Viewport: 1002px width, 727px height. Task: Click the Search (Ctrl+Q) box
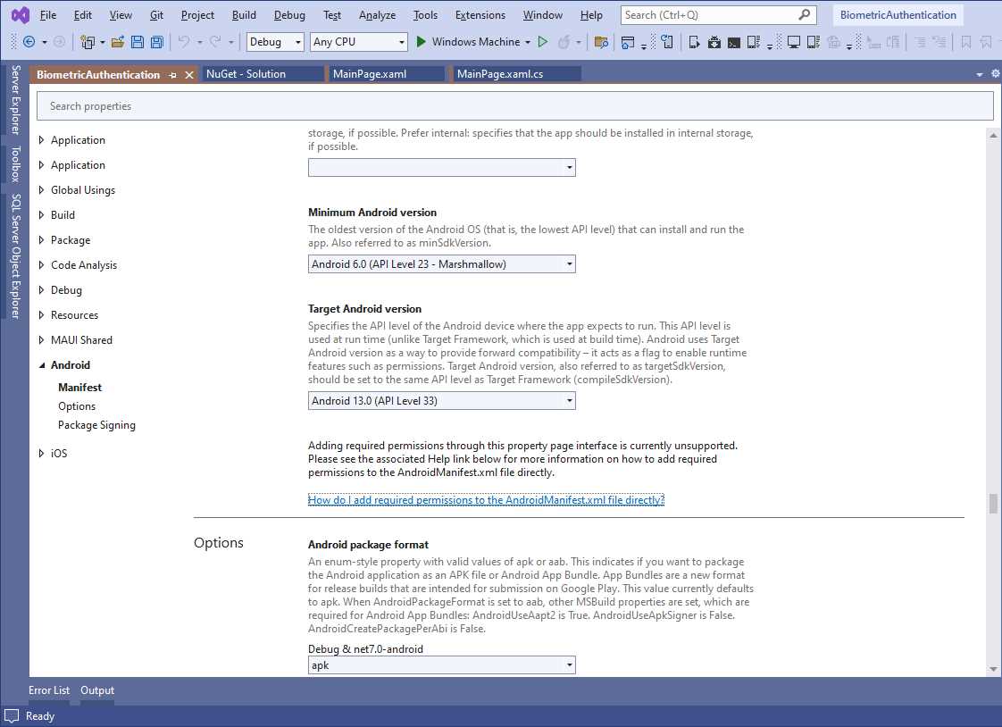tap(718, 14)
